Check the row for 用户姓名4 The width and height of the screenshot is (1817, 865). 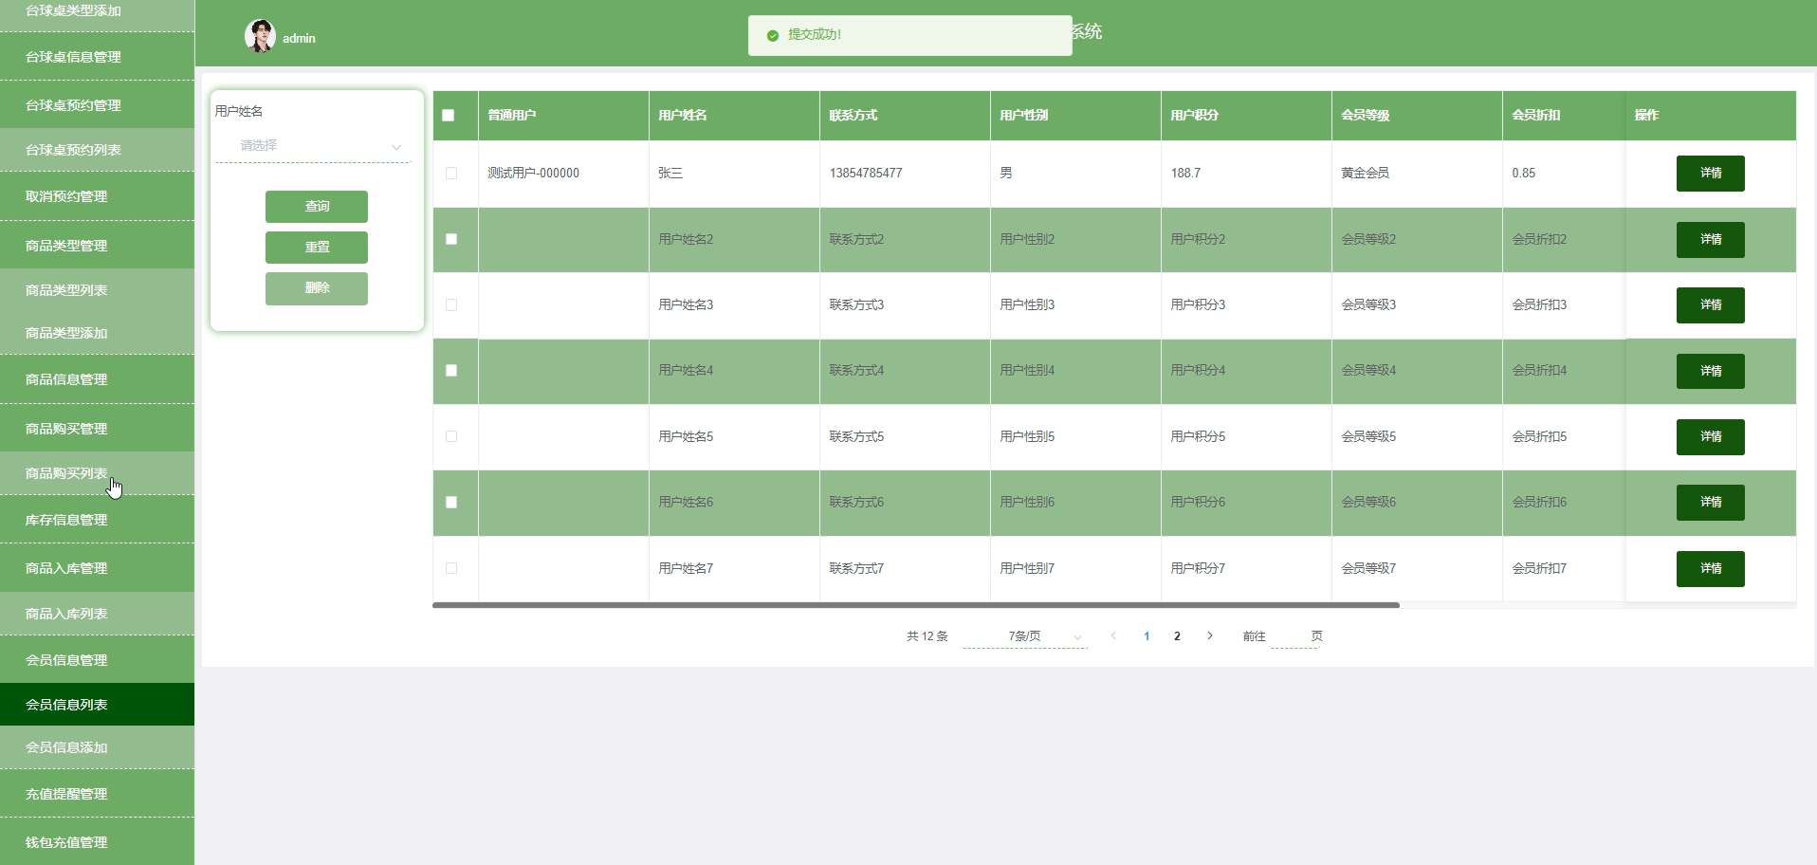(451, 371)
